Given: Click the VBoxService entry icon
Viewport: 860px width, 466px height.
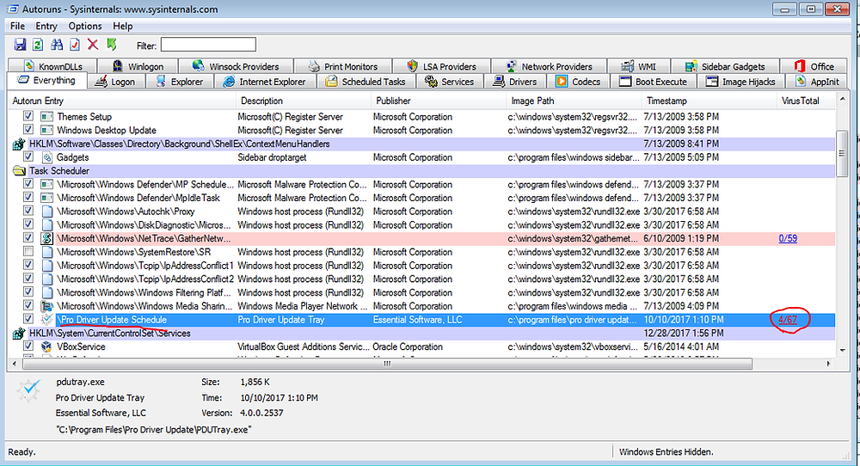Looking at the screenshot, I should click(x=46, y=346).
